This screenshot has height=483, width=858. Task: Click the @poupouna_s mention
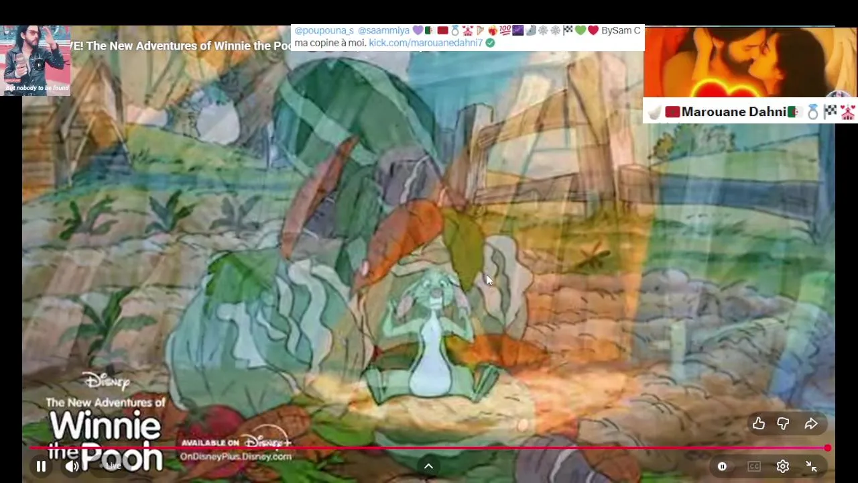coord(324,31)
